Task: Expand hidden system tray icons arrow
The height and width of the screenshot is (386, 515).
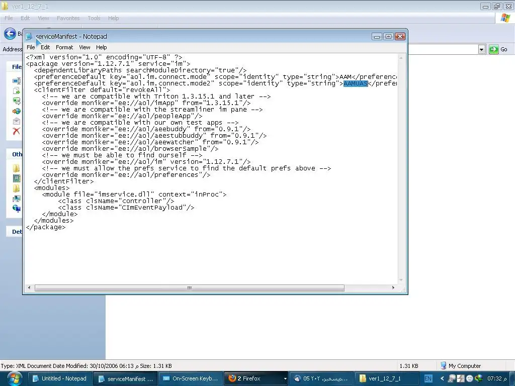Action: pyautogui.click(x=442, y=378)
